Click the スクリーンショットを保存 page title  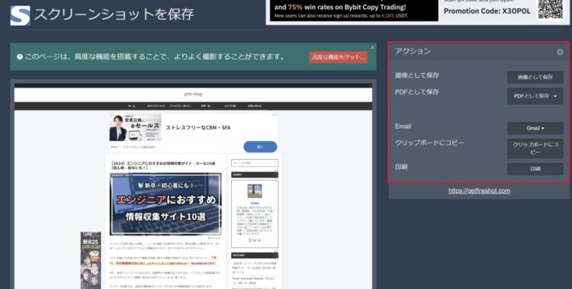(x=114, y=14)
